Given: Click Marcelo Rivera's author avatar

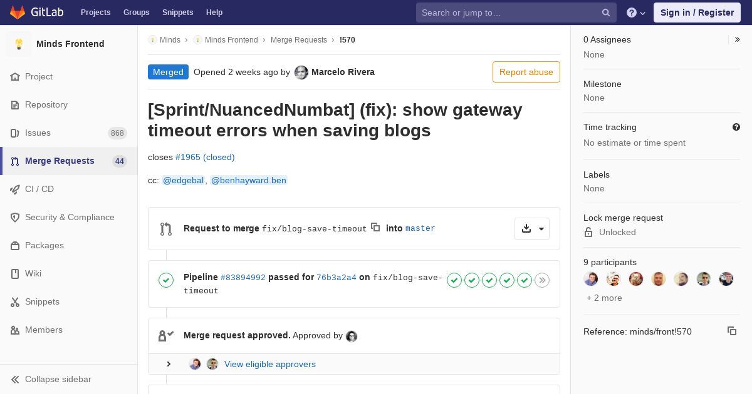Looking at the screenshot, I should click(x=301, y=73).
